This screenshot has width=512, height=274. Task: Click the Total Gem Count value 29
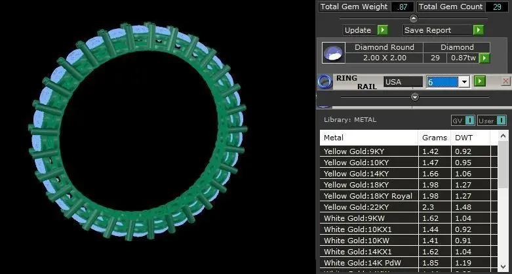click(497, 7)
